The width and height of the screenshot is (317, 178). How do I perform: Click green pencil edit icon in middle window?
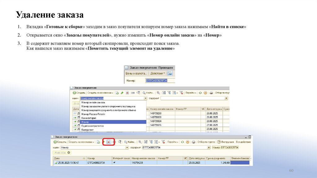pos(122,93)
